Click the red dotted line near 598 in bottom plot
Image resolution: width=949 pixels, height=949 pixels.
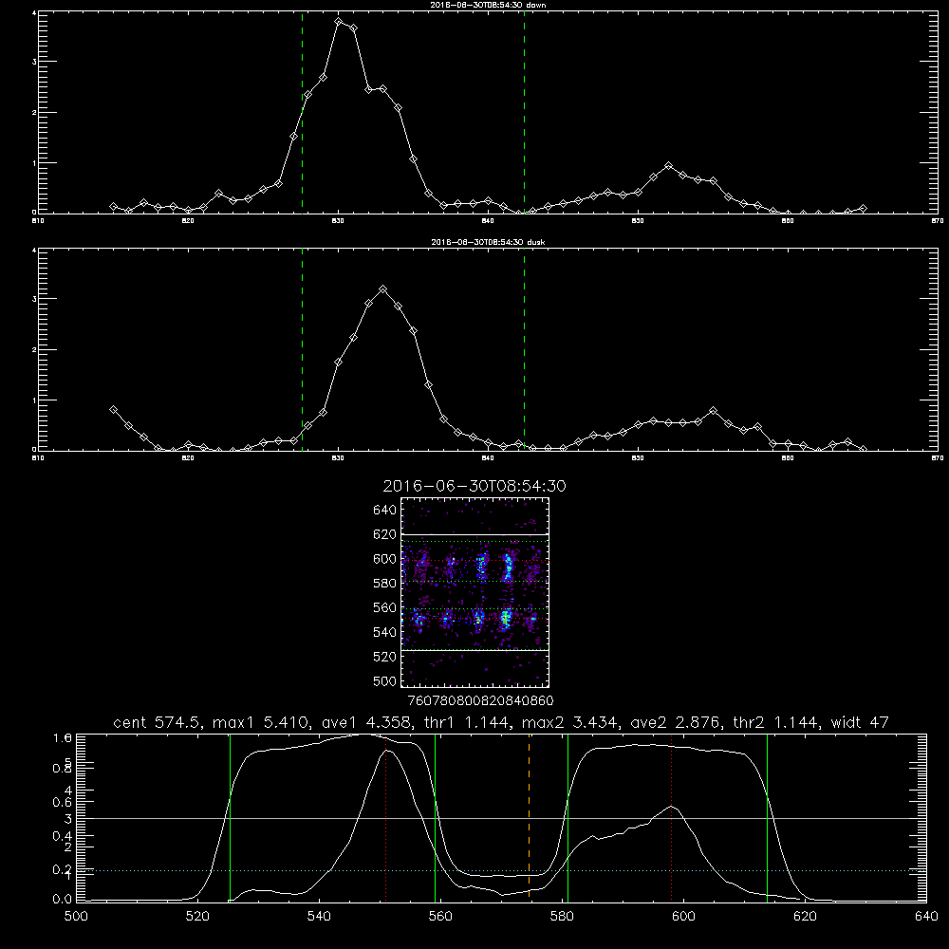coord(671,817)
